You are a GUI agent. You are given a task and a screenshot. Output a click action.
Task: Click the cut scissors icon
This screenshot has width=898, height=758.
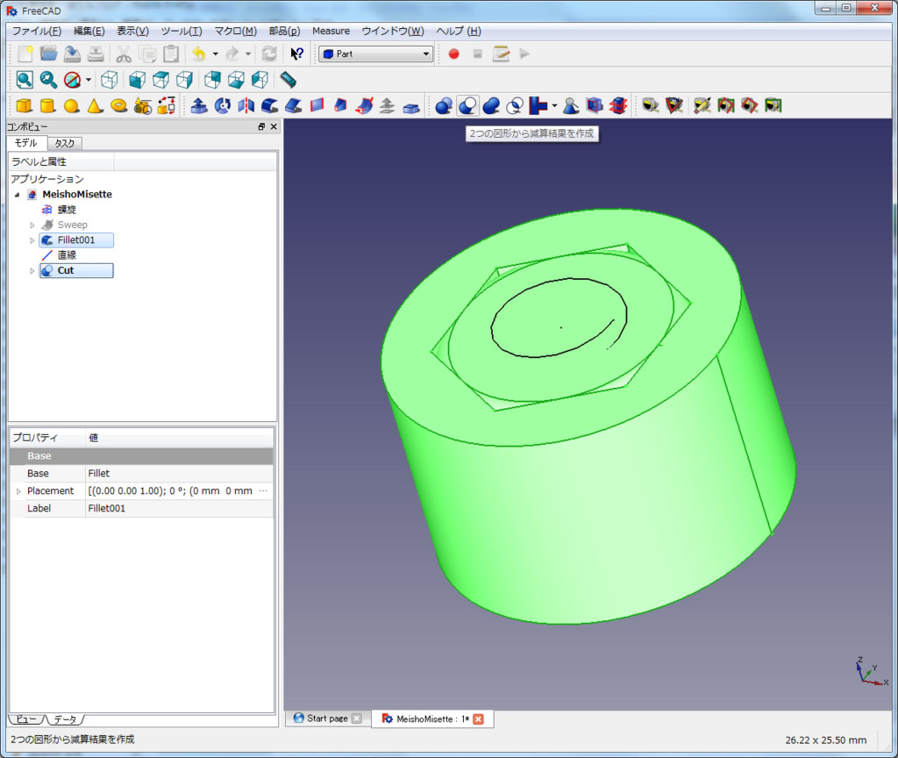pos(123,54)
